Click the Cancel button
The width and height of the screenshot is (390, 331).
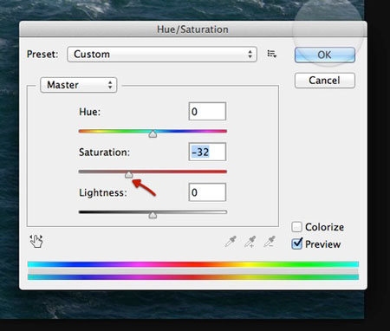(325, 81)
